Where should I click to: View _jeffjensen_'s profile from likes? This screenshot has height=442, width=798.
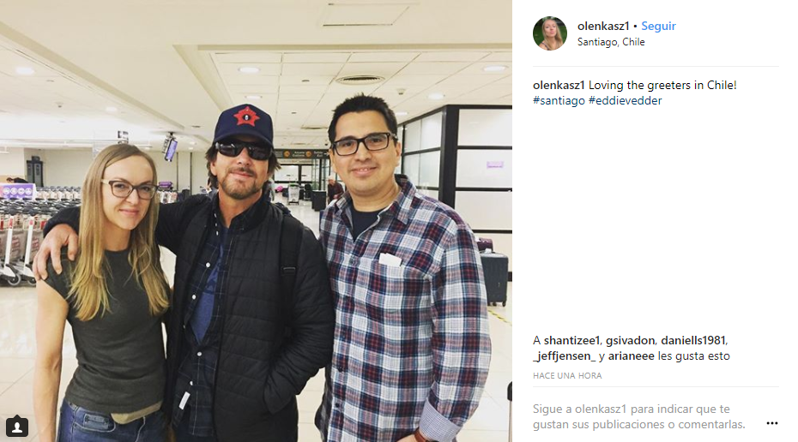point(564,356)
